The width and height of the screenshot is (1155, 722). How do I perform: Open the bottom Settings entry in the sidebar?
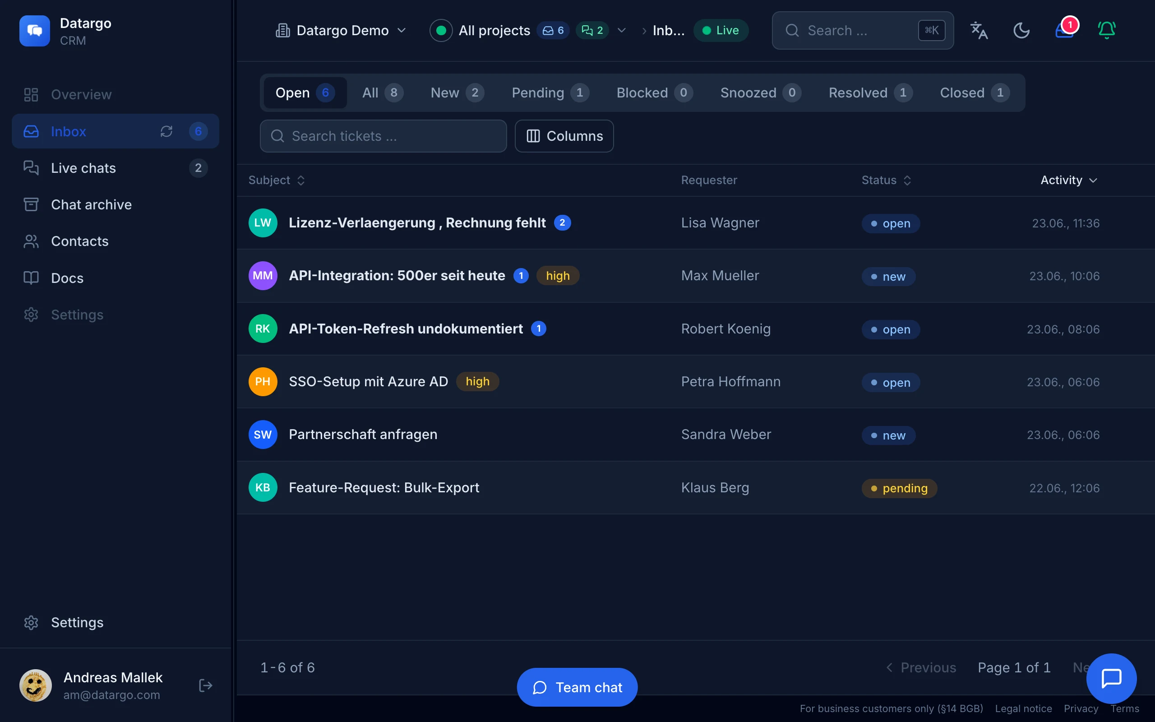coord(115,623)
